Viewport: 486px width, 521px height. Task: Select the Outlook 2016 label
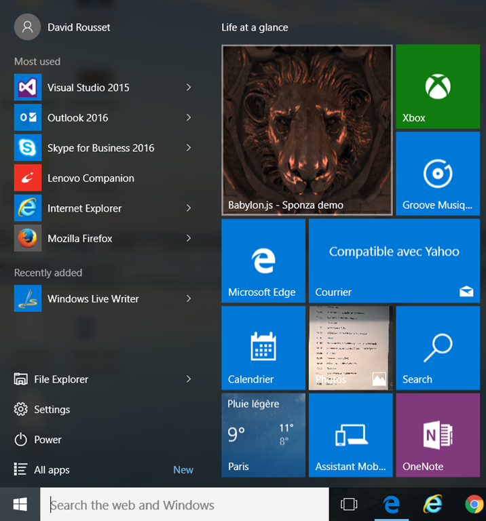click(x=78, y=117)
